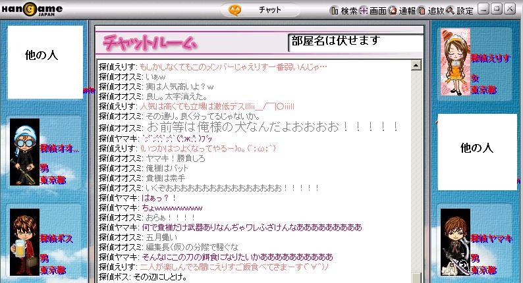The height and width of the screenshot is (283, 523).
Task: Click the 画面 screen toolbar icon
Action: (373, 11)
